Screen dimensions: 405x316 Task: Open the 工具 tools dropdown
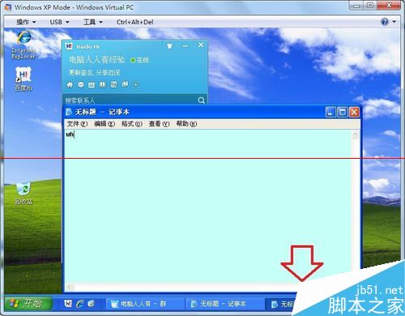(x=93, y=22)
